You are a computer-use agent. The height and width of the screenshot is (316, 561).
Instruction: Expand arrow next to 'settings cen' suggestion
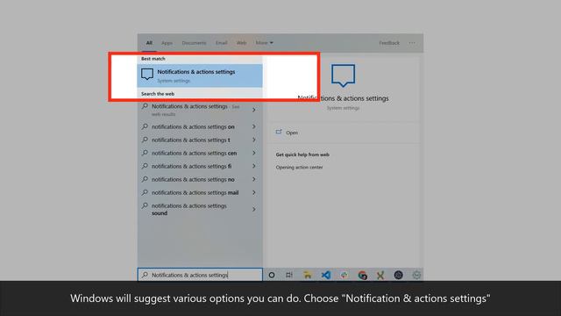(254, 154)
